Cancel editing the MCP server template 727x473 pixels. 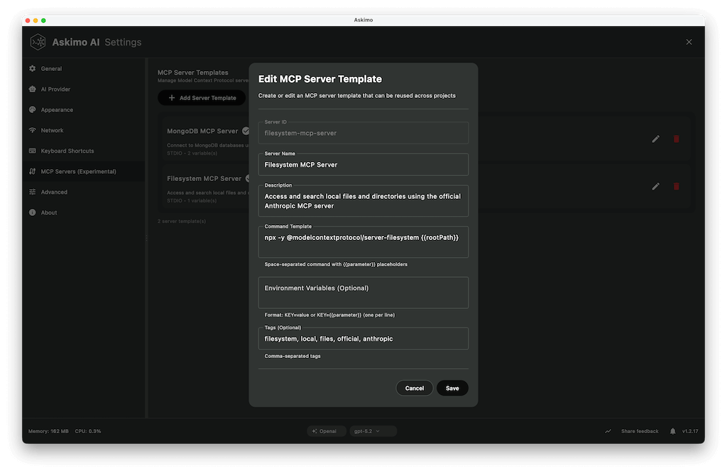415,388
